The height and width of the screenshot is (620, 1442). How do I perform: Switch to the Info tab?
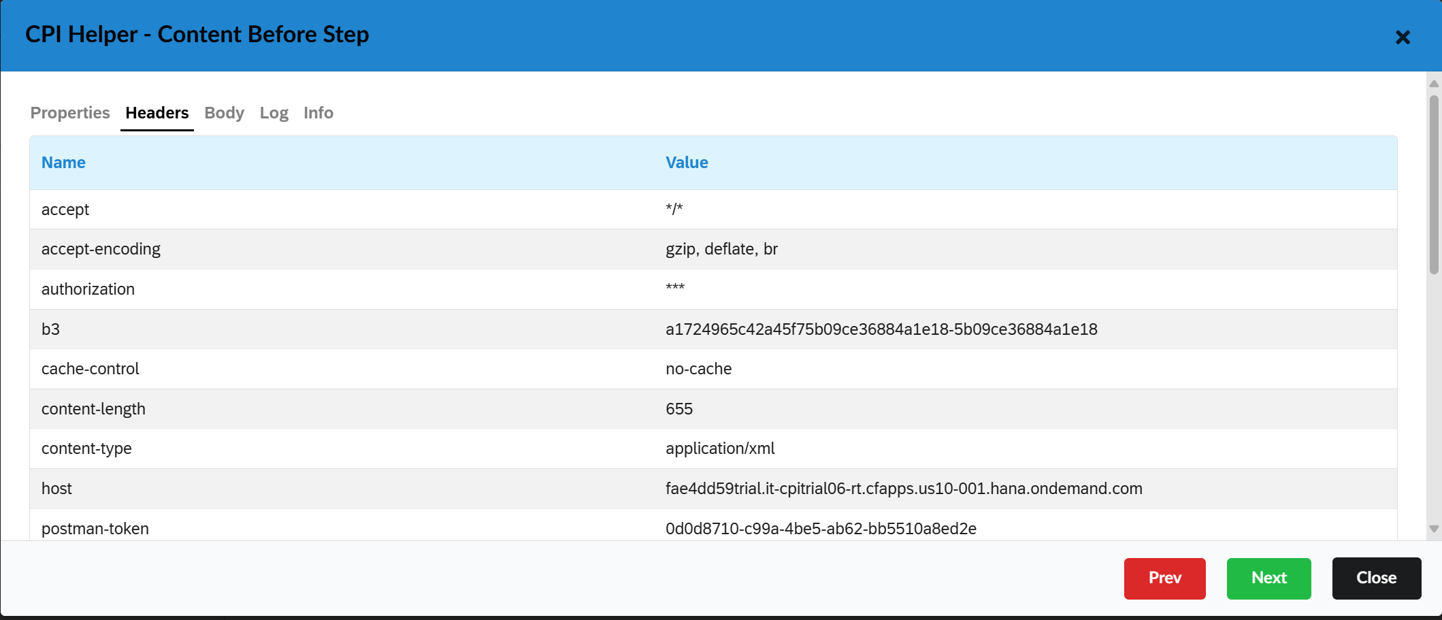[318, 113]
